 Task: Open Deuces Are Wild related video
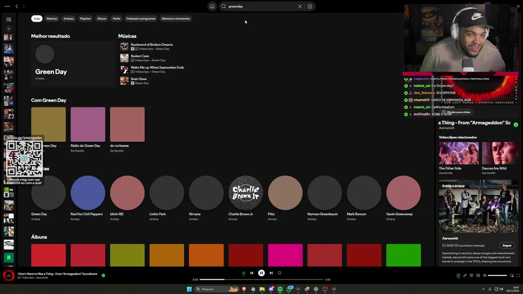[500, 158]
